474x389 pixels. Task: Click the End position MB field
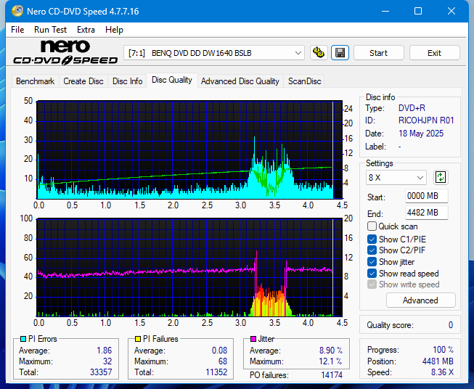(x=426, y=213)
